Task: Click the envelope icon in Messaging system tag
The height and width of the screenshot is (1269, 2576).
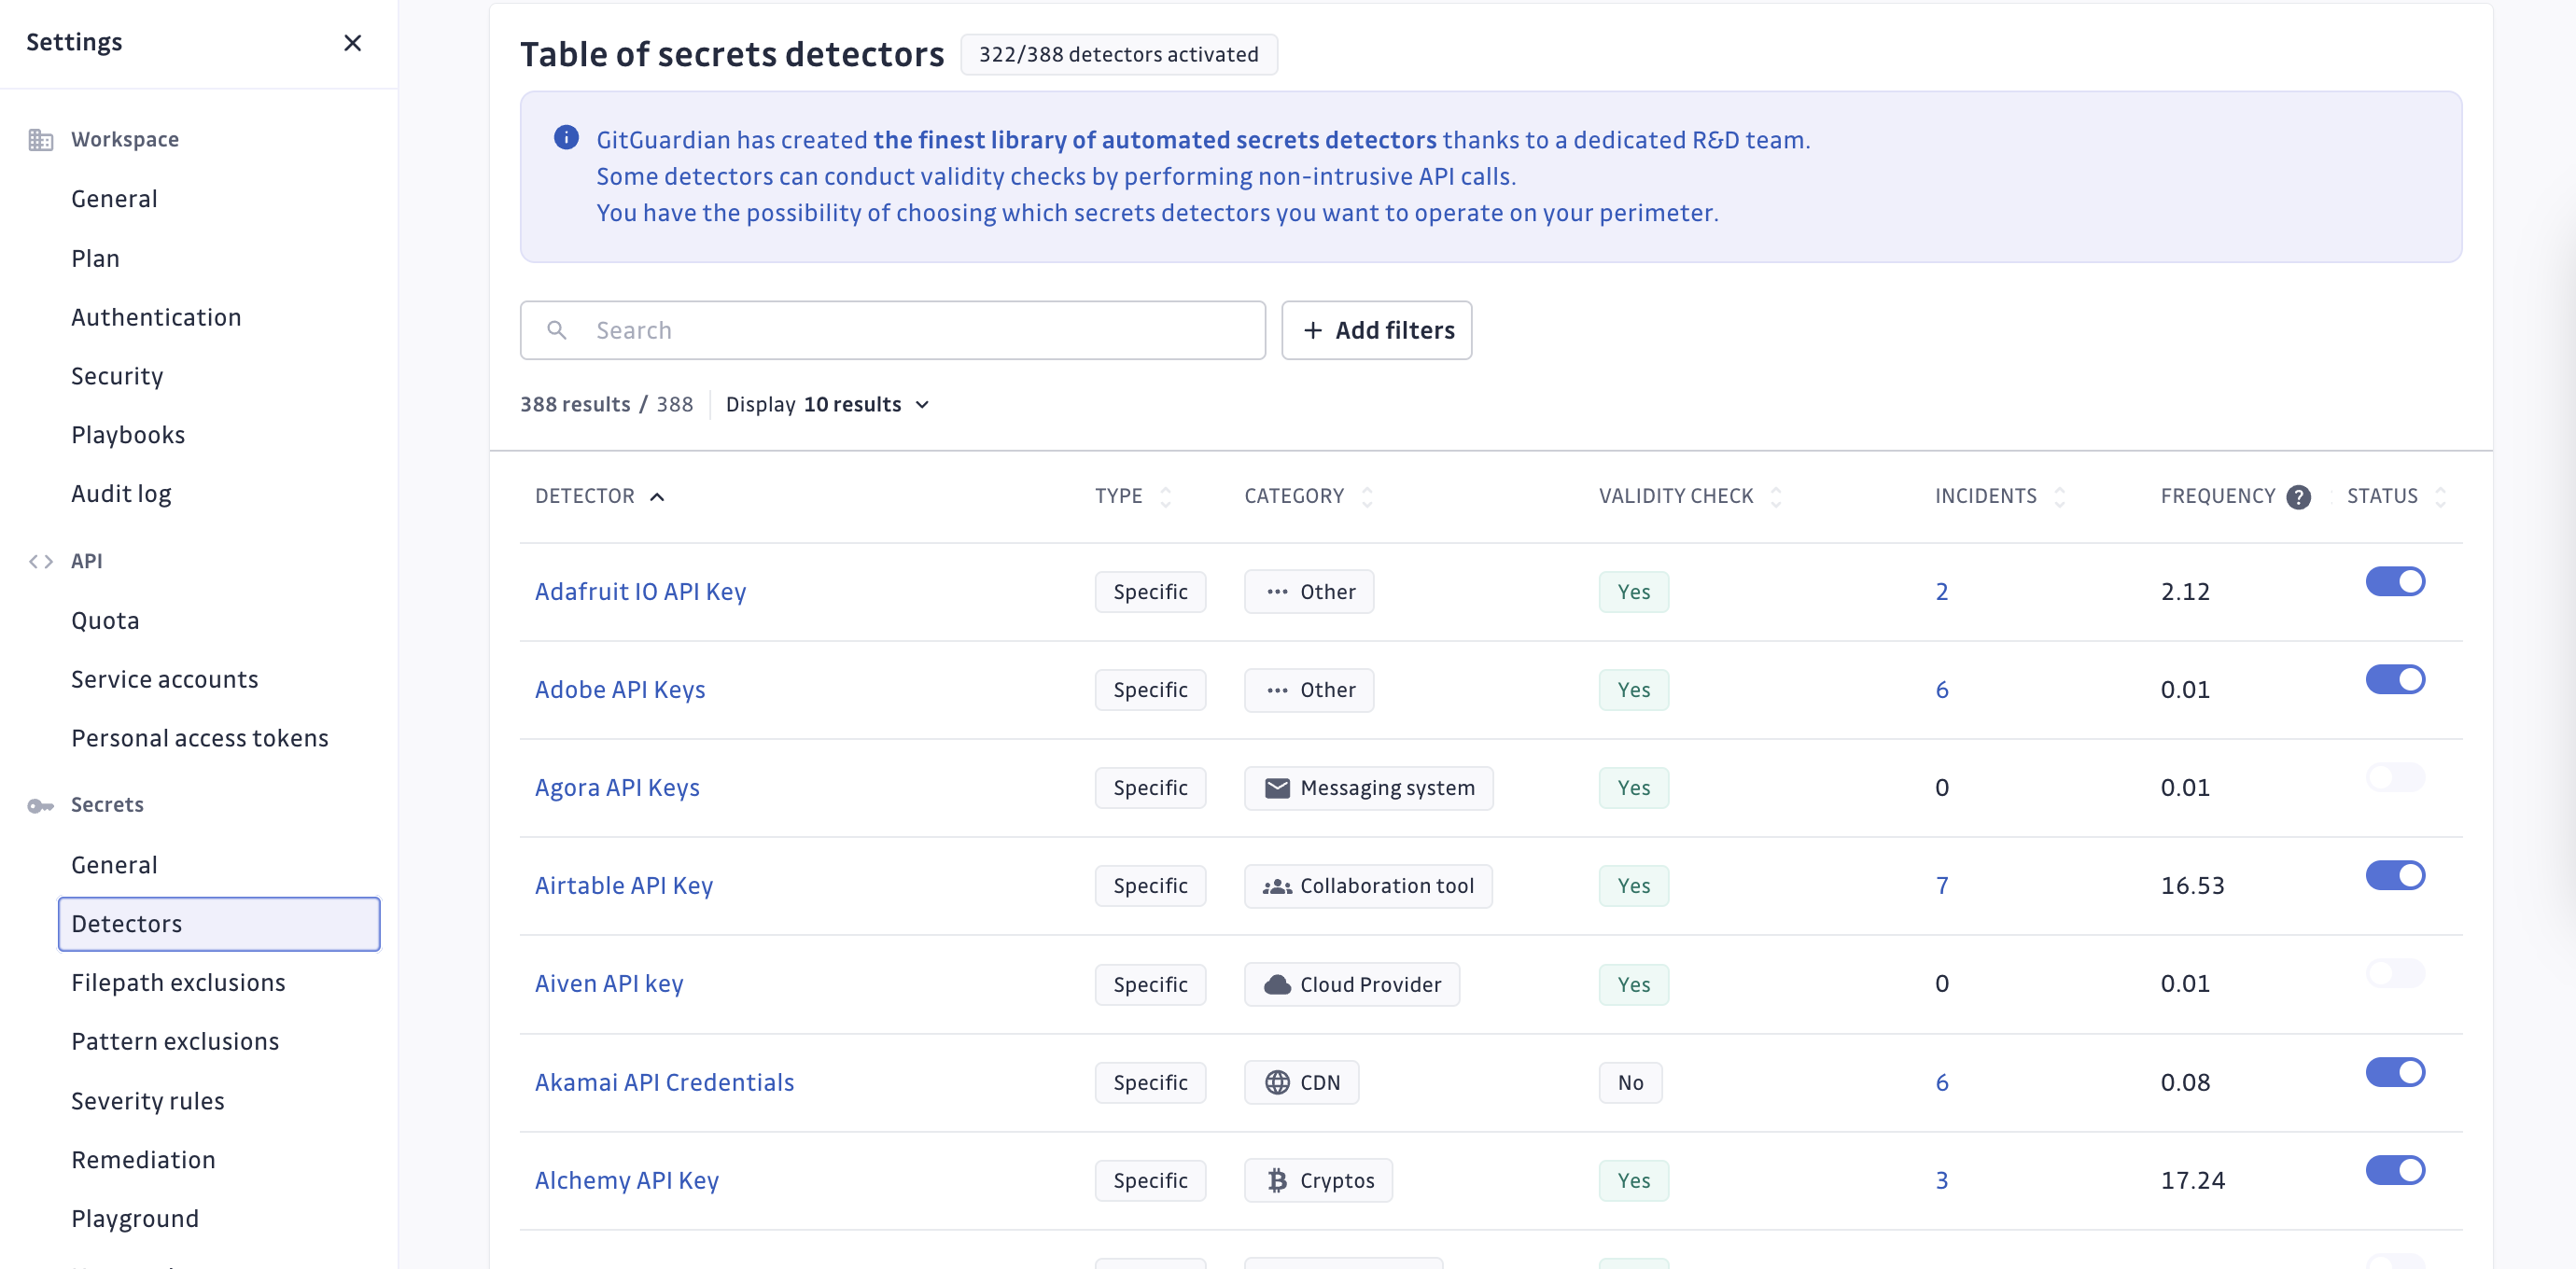Action: (x=1277, y=788)
